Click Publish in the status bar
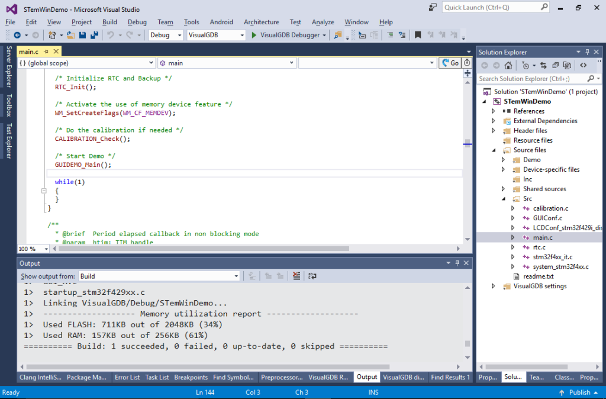 tap(579, 392)
